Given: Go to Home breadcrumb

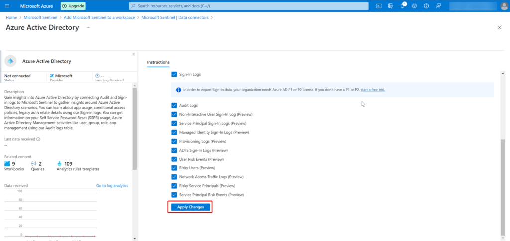Looking at the screenshot, I should point(11,17).
